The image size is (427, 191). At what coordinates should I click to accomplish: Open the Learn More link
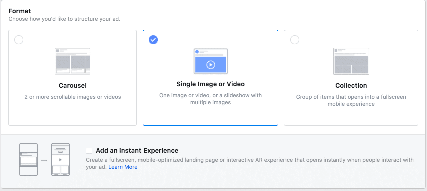(123, 167)
